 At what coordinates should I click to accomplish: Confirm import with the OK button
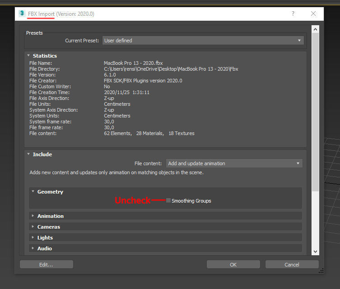pos(233,264)
